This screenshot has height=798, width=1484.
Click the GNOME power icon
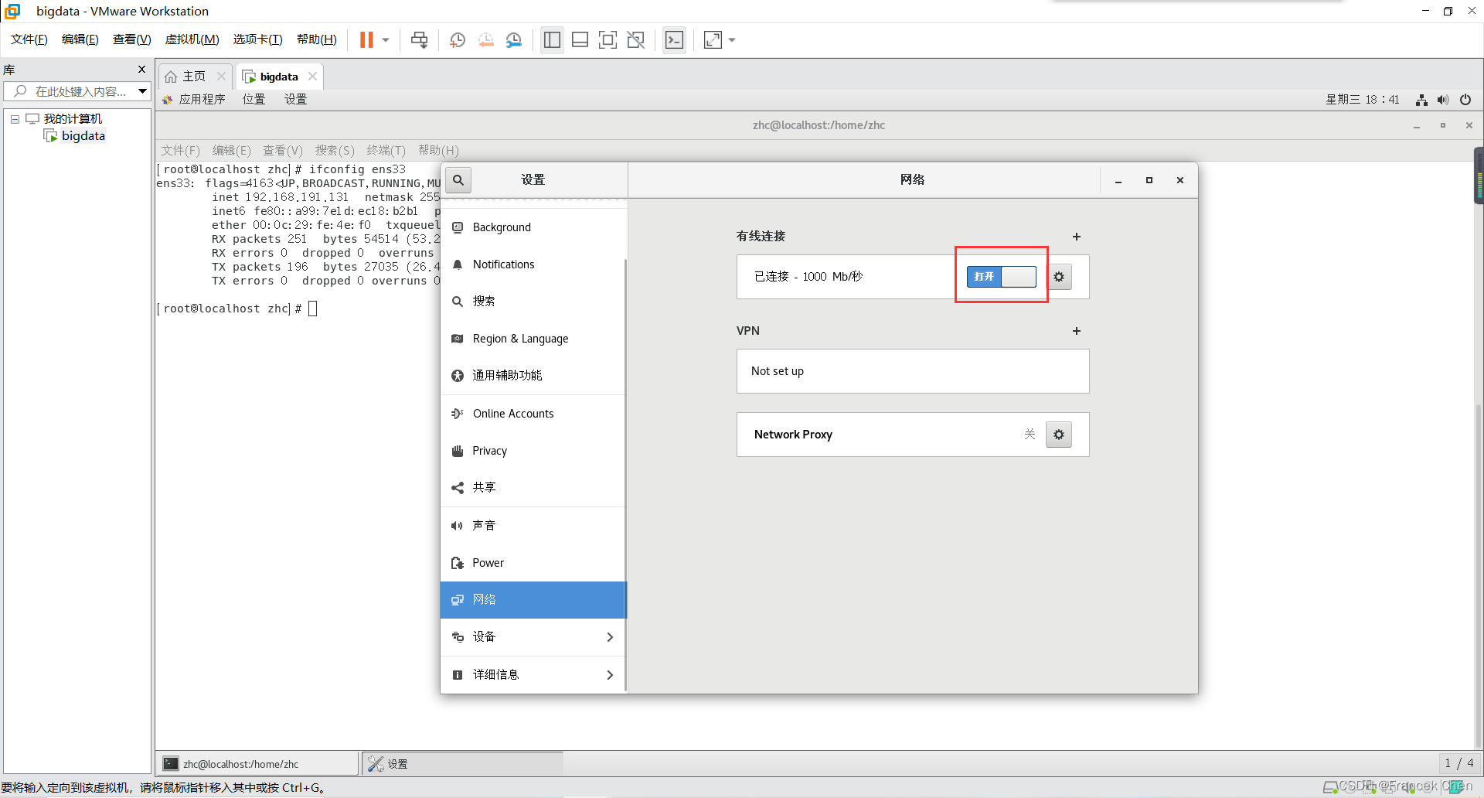click(x=1465, y=100)
